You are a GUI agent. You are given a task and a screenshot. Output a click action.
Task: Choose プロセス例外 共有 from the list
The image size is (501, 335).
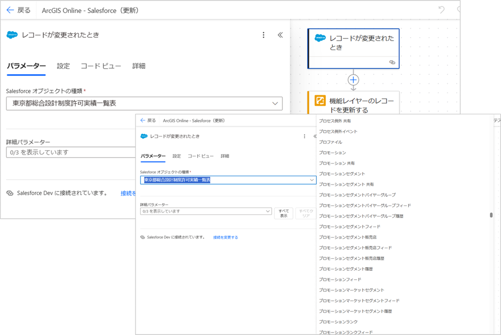pyautogui.click(x=335, y=121)
